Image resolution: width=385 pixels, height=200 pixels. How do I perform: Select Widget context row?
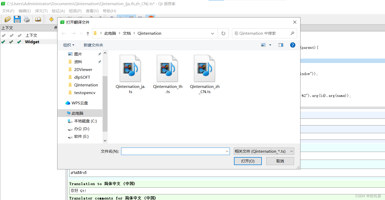(x=29, y=42)
